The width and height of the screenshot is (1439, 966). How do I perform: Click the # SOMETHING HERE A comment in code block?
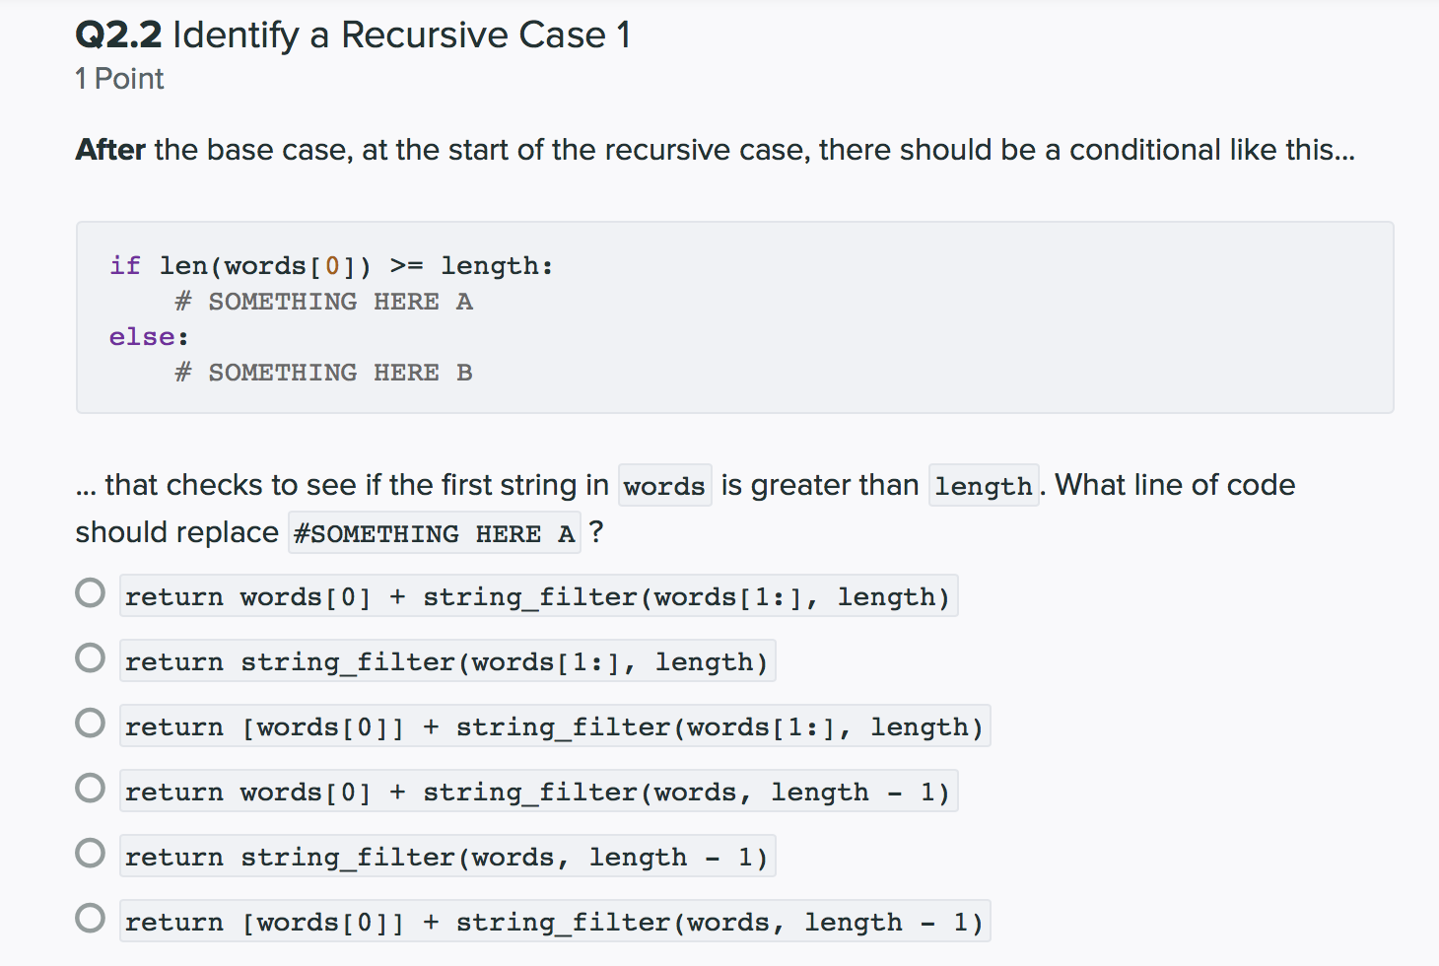(323, 302)
